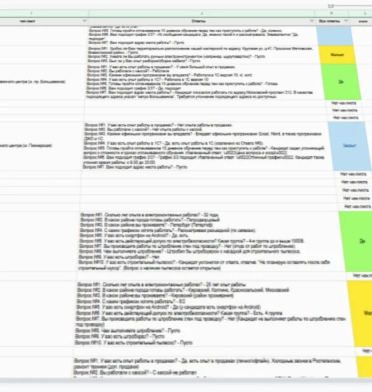Click the line '25 лет опыт работы'

pos(162,285)
